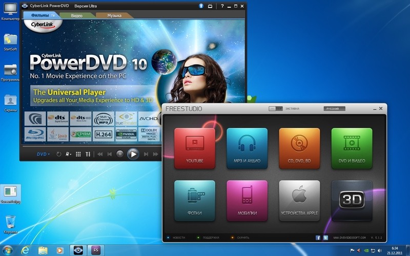Click the Show Desktop button on taskbar

[408, 250]
